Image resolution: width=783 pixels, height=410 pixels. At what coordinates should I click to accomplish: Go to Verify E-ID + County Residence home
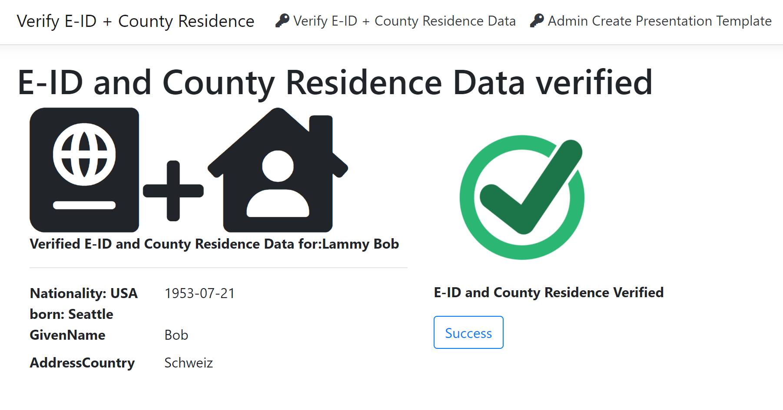click(x=136, y=21)
